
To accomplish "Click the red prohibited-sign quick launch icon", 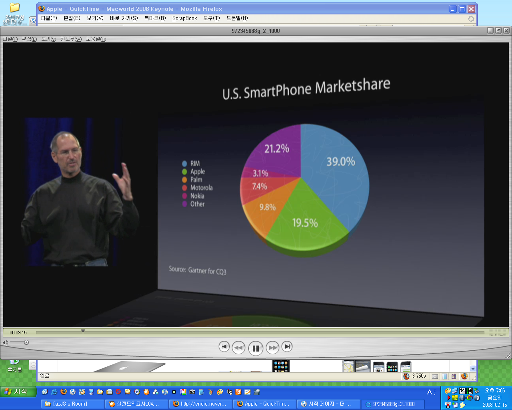I will click(x=118, y=392).
